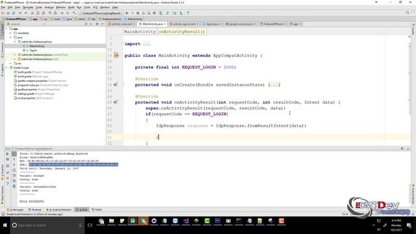This screenshot has height=234, width=416.
Task: Click the clear all trash icon in Run panel
Action: (14, 187)
